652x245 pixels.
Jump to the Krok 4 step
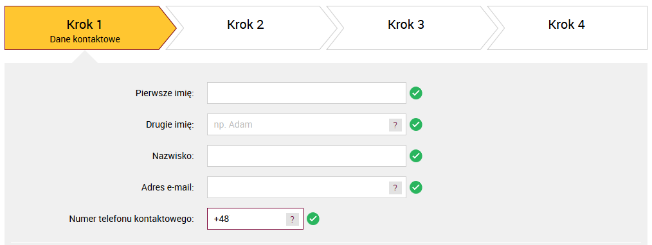pyautogui.click(x=567, y=28)
